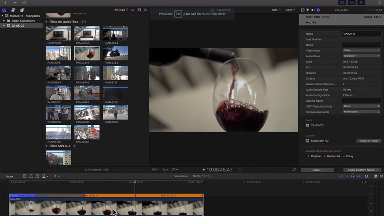Image resolution: width=384 pixels, height=216 pixels.
Task: Open the Audio inspector speaker icon
Action: click(313, 10)
